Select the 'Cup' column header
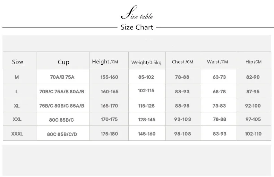274x177 pixels. pos(63,62)
